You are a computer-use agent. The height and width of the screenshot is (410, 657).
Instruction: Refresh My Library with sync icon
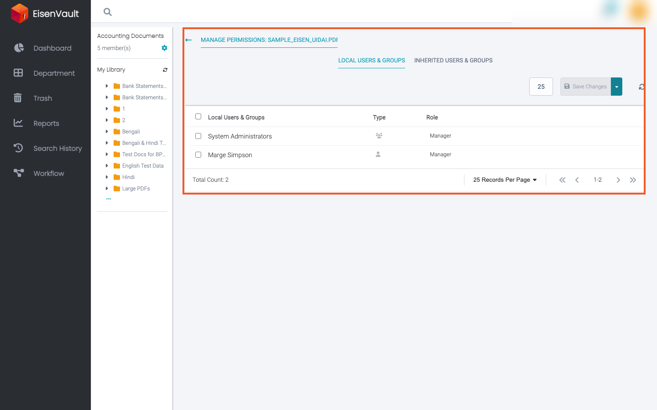coord(165,70)
